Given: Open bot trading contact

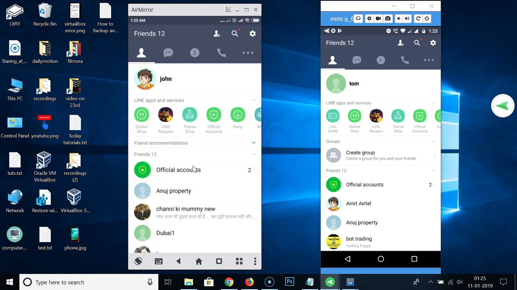Looking at the screenshot, I should 380,242.
